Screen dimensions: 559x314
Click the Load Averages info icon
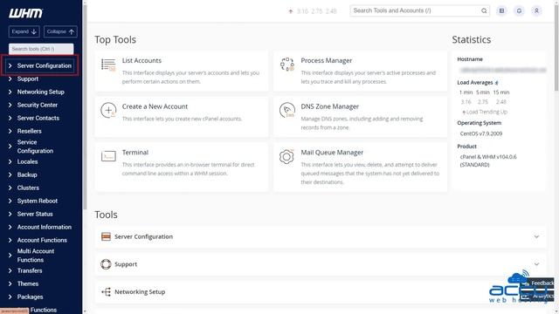click(x=496, y=83)
